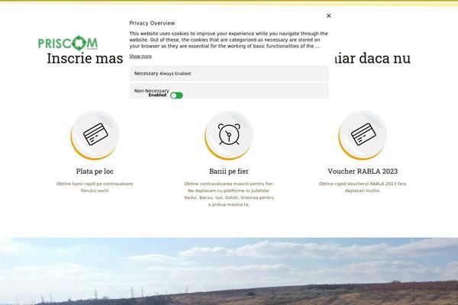Screen dimensions: 458x305
Task: Click the credit card icon above Plata pe loc
Action: coord(95,135)
